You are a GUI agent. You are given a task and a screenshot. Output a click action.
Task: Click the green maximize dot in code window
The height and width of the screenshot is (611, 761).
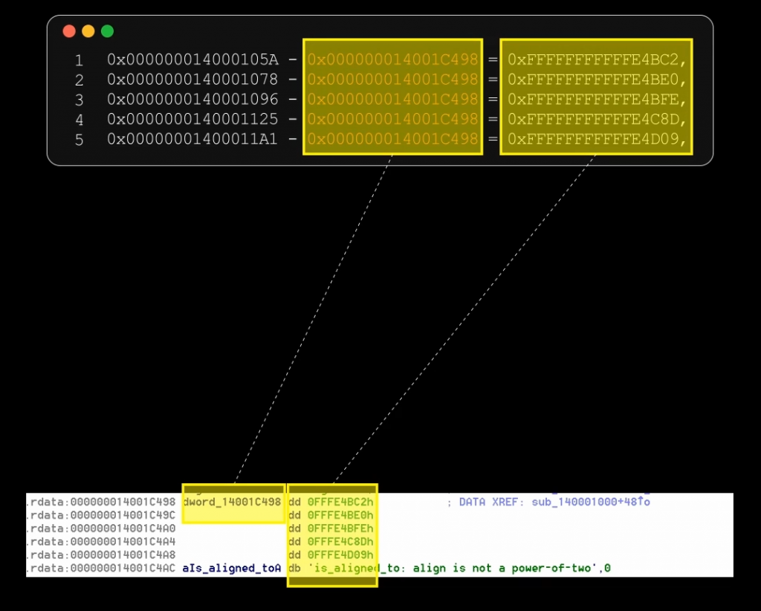point(107,31)
